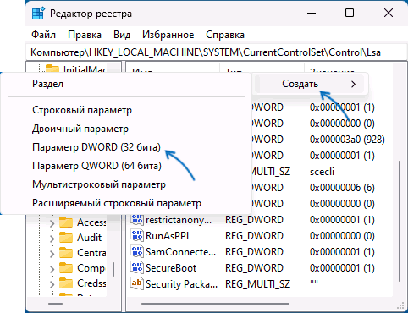Viewport: 408px width, 313px height.
Task: Click the tree pane vertical scrollbar thumb
Action: coord(113,269)
